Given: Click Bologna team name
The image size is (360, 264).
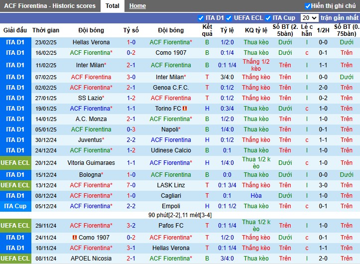Looking at the screenshot, I should pyautogui.click(x=91, y=175).
